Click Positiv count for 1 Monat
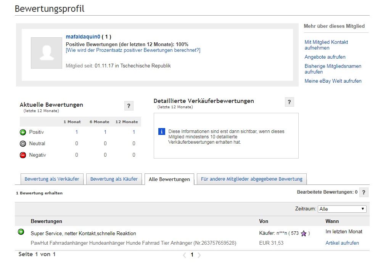Image resolution: width=383 pixels, height=263 pixels. 76,132
